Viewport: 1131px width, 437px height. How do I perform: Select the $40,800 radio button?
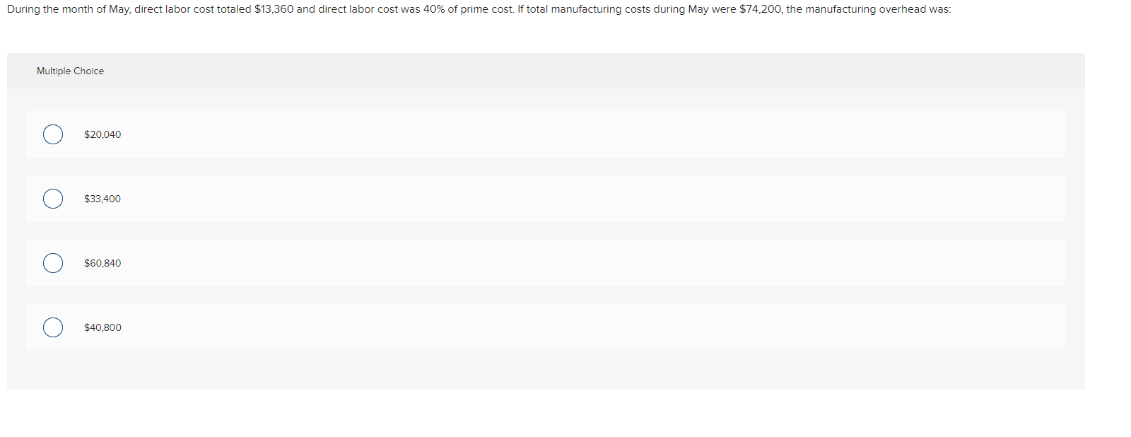pos(52,327)
